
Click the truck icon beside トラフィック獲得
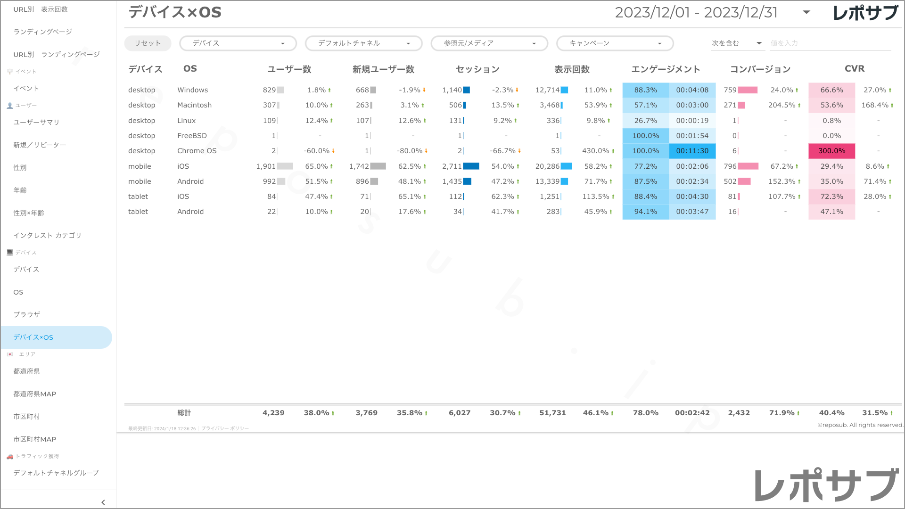[10, 456]
